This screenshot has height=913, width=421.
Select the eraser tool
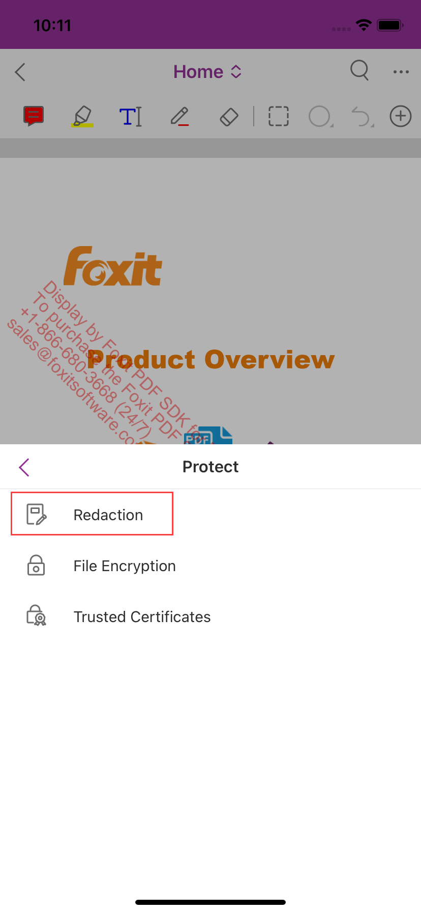[229, 117]
